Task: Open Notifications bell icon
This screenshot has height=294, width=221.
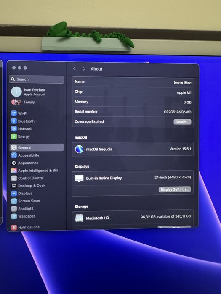Action: point(14,228)
